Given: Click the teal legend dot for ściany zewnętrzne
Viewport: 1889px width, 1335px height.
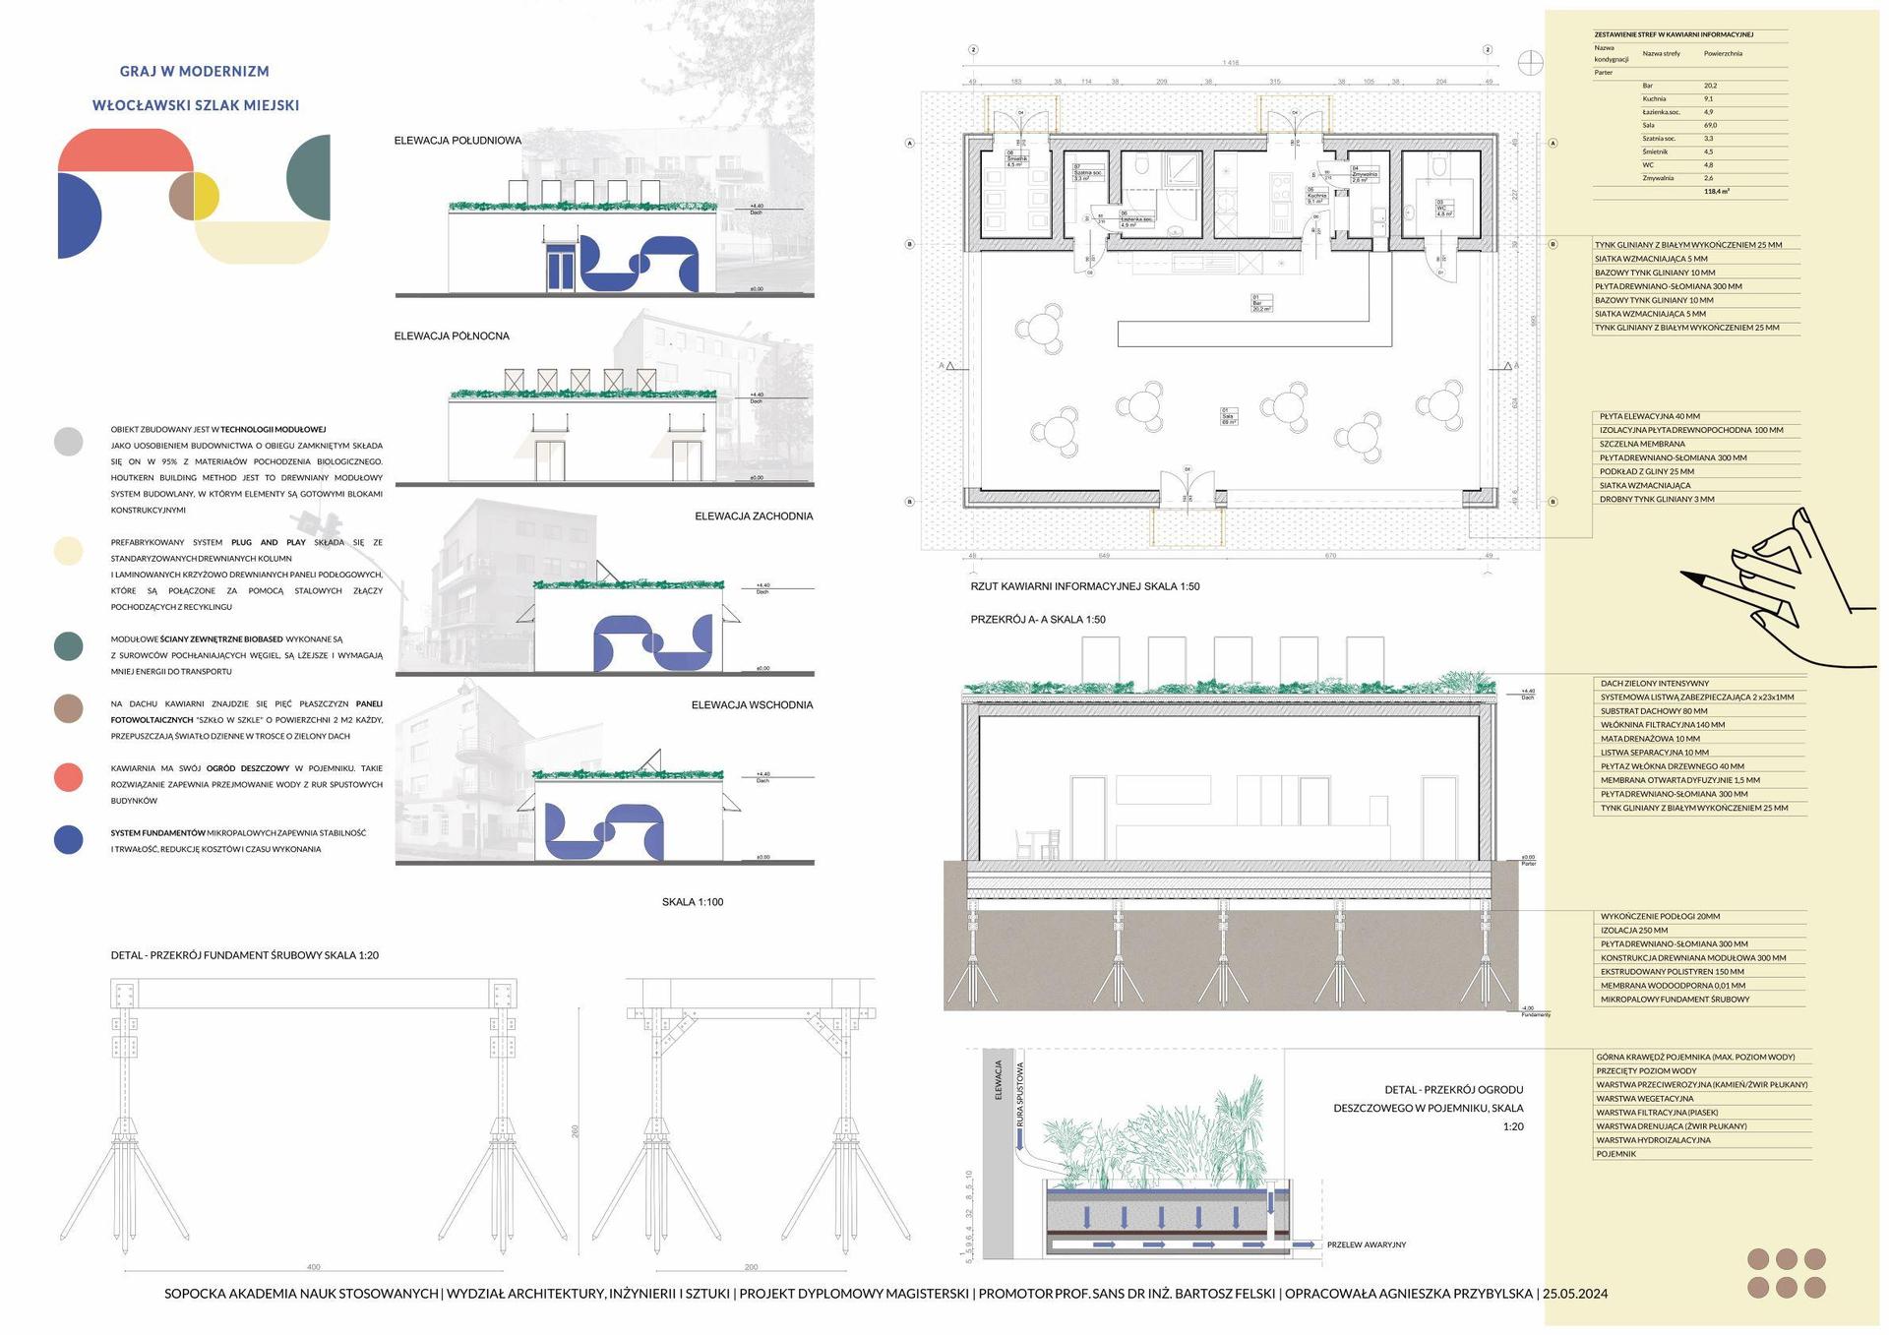Looking at the screenshot, I should [x=69, y=646].
